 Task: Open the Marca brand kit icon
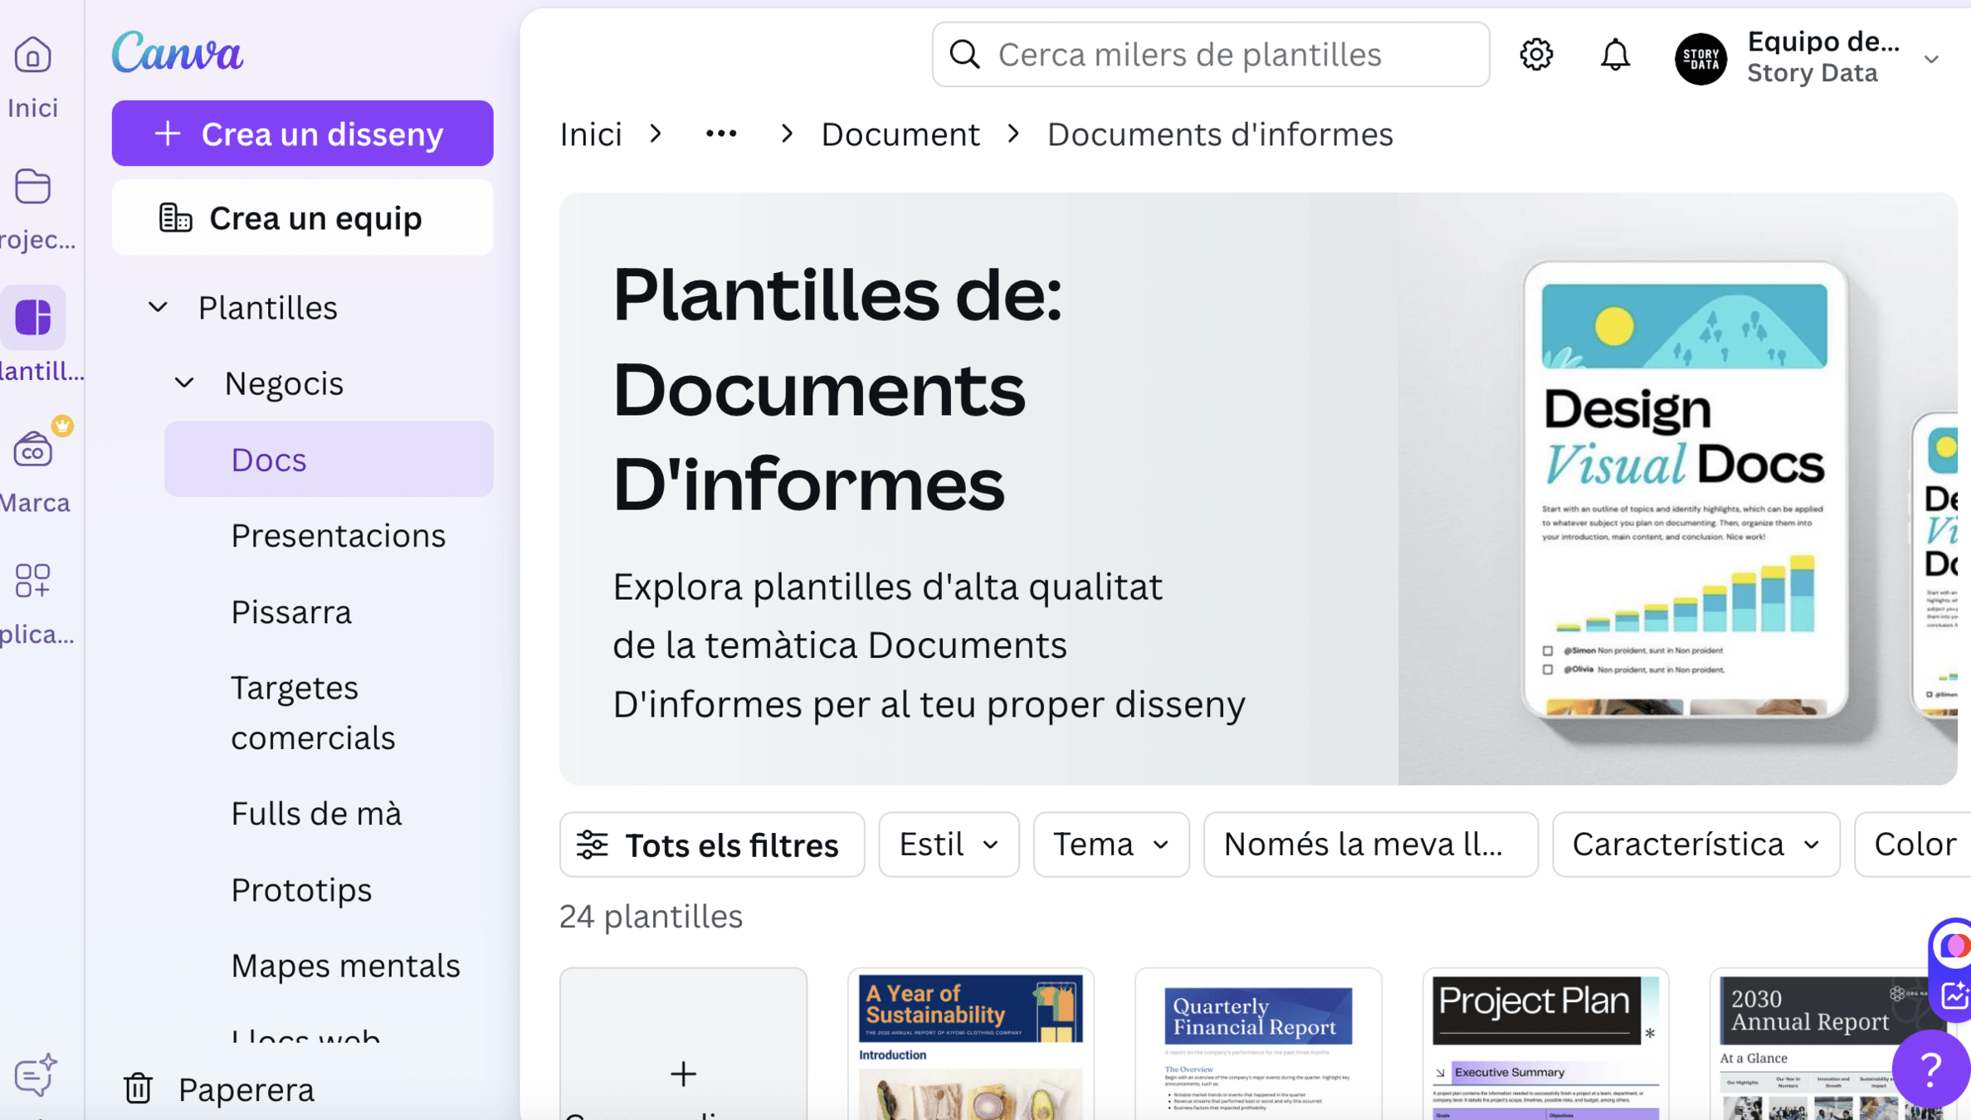coord(33,450)
